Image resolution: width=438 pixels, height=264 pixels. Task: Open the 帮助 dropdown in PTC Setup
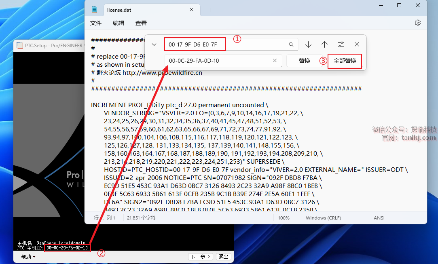[x=28, y=257]
